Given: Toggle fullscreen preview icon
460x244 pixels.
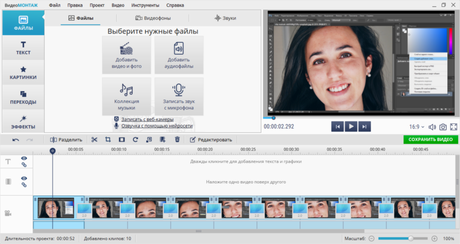Looking at the screenshot, I should coord(454,127).
